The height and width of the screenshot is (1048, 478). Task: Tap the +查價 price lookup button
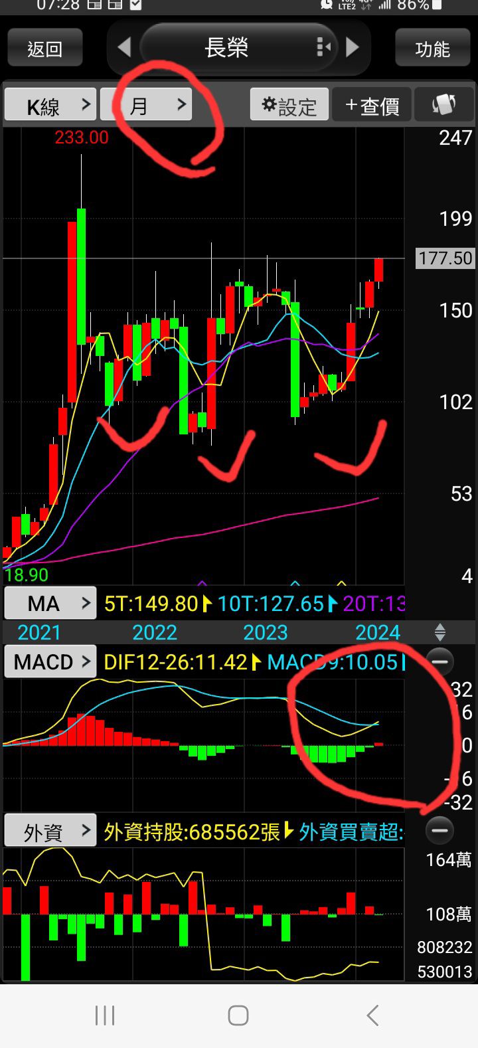[372, 105]
